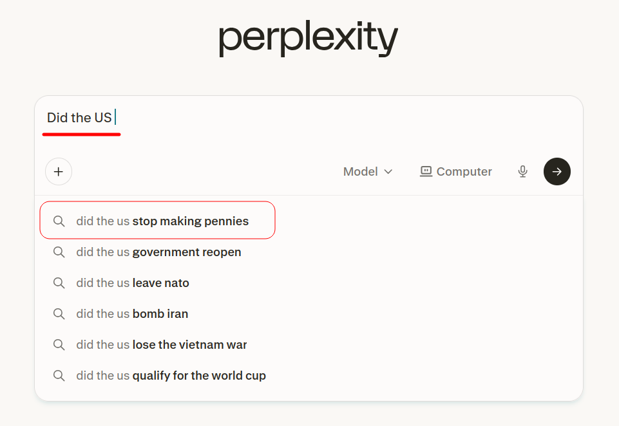The image size is (619, 426).
Task: Click the Model dropdown chevron
Action: 388,172
